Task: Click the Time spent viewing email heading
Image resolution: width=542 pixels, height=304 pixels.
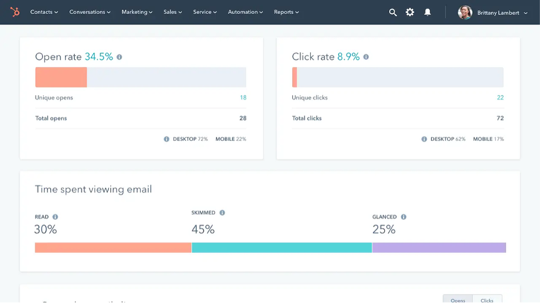Action: [94, 190]
